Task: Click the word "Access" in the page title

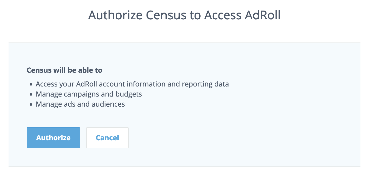Action: click(223, 15)
